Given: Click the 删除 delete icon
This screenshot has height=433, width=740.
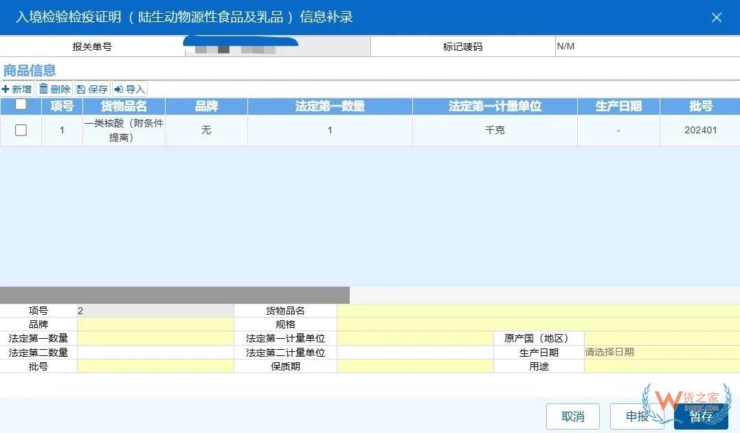Looking at the screenshot, I should click(x=54, y=89).
